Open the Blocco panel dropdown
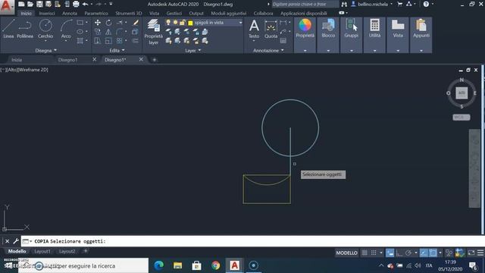 [328, 51]
